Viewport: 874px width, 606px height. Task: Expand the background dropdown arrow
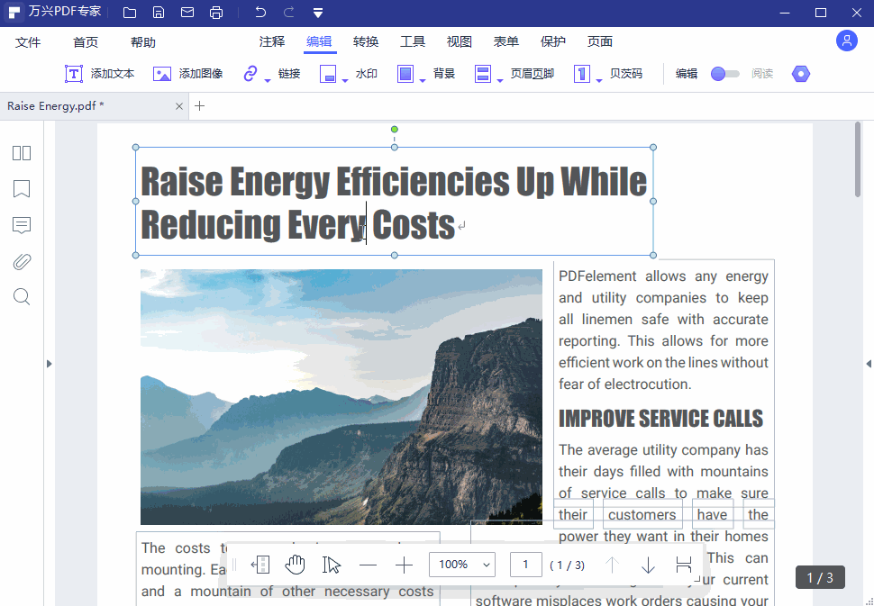(x=423, y=81)
